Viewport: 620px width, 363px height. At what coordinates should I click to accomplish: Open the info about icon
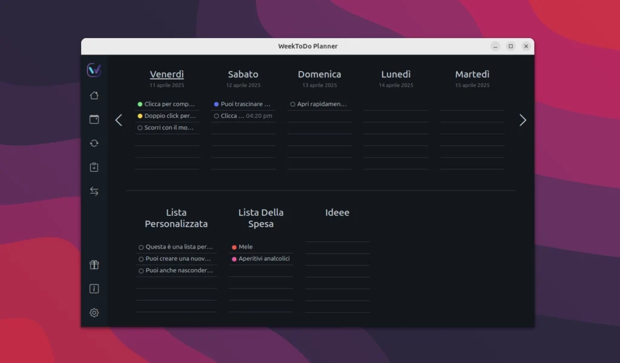(x=94, y=289)
